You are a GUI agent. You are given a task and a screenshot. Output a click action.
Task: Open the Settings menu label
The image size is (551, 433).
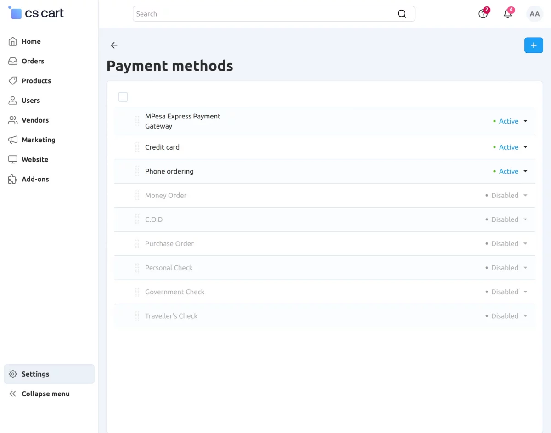(35, 374)
